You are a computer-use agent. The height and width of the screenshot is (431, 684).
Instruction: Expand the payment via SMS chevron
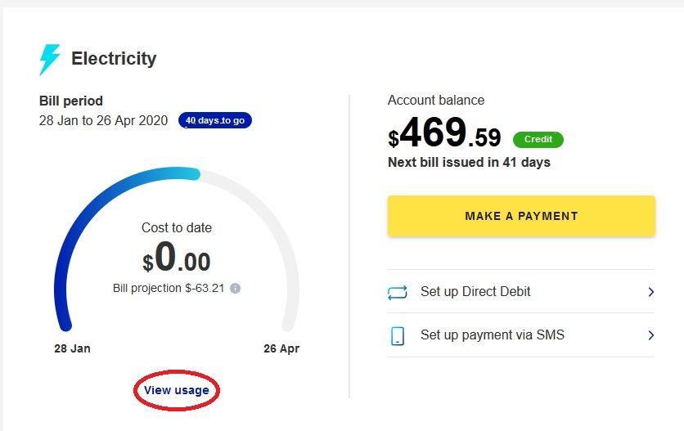pos(650,335)
